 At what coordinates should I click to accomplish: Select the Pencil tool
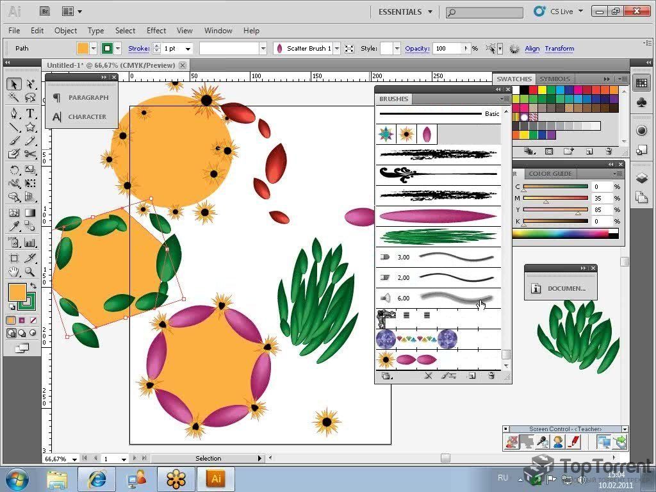30,140
